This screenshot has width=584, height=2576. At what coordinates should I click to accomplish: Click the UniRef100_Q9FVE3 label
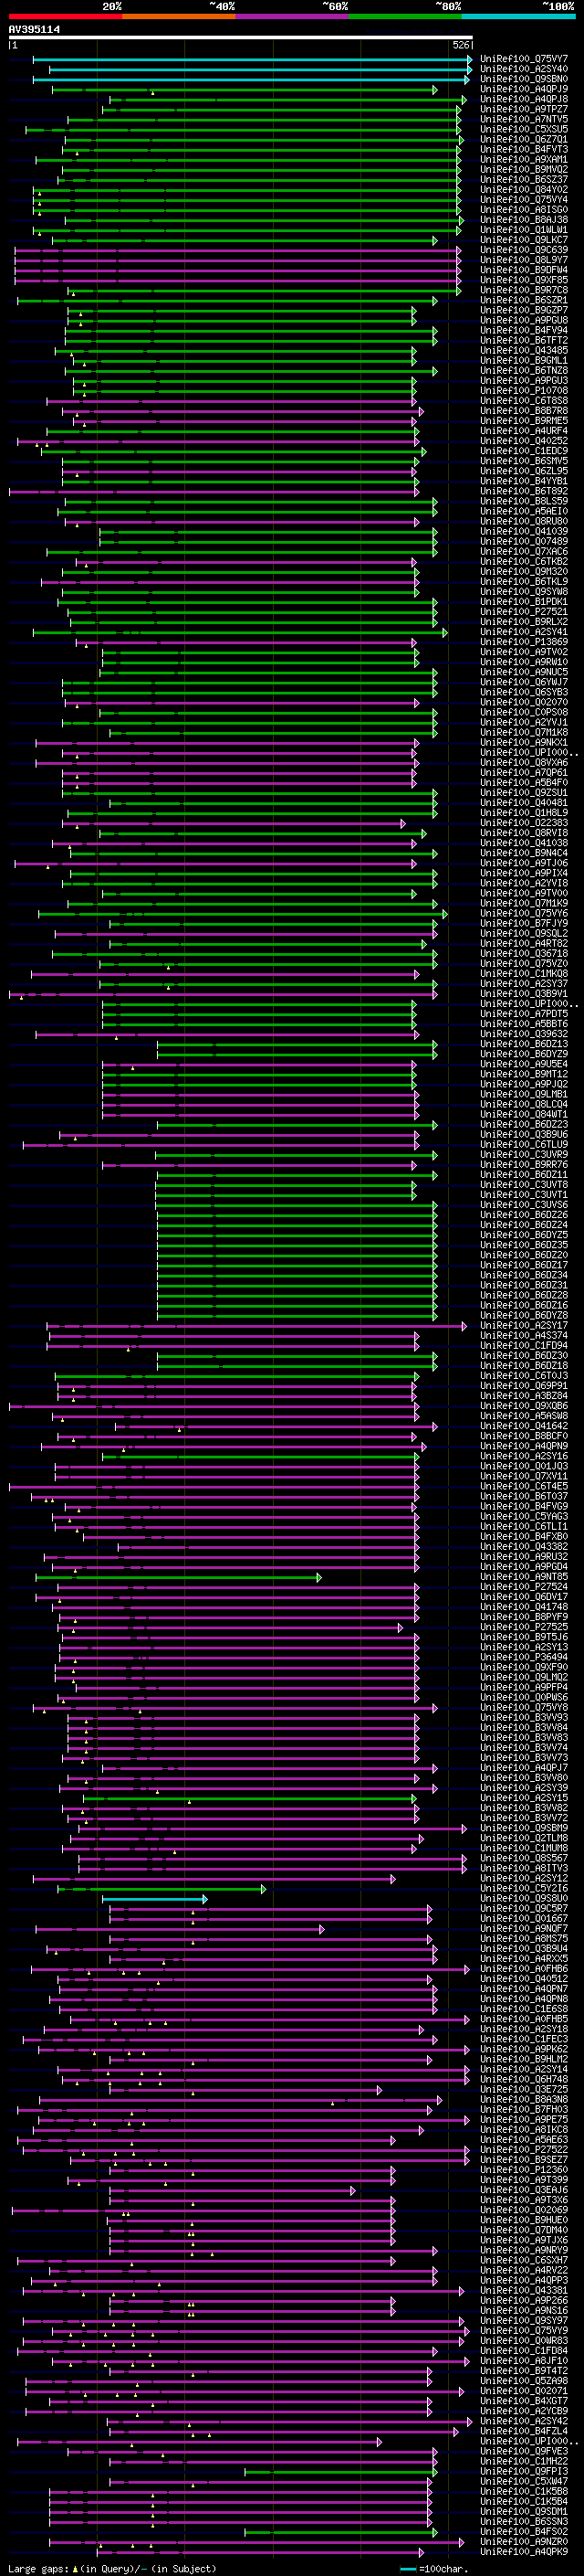pyautogui.click(x=524, y=2452)
